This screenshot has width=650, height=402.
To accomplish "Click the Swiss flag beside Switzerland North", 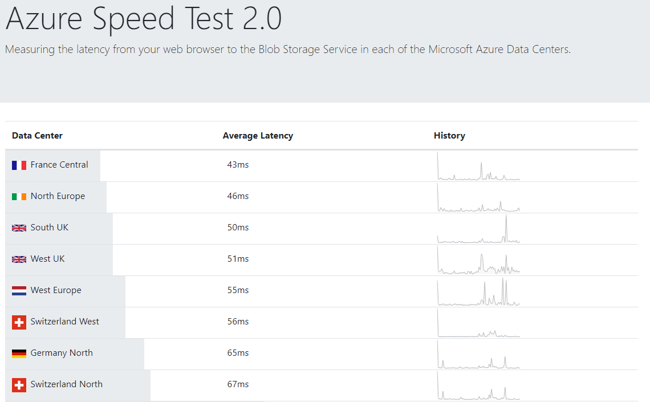I will coord(18,384).
